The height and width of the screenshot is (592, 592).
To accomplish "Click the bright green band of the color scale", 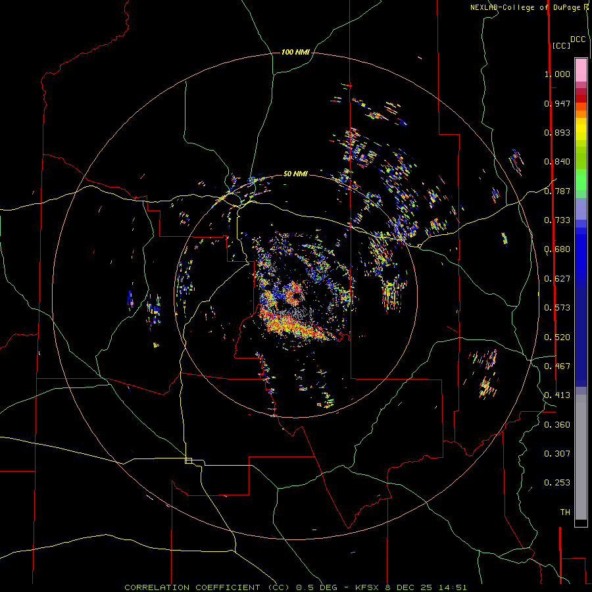I will click(x=581, y=180).
